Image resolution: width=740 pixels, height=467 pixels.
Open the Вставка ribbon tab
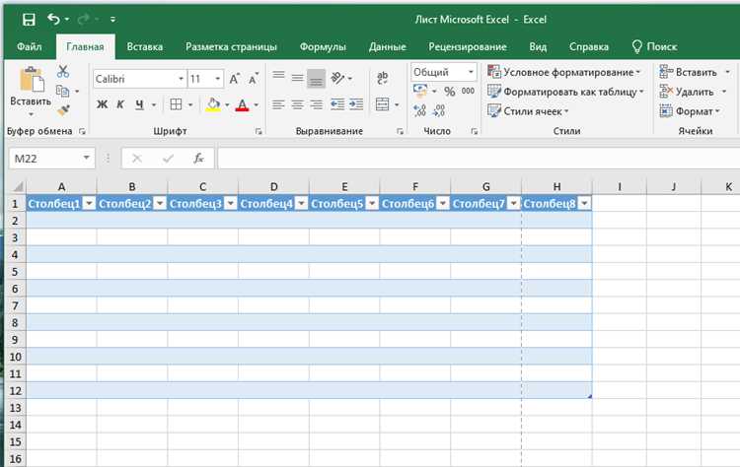145,47
